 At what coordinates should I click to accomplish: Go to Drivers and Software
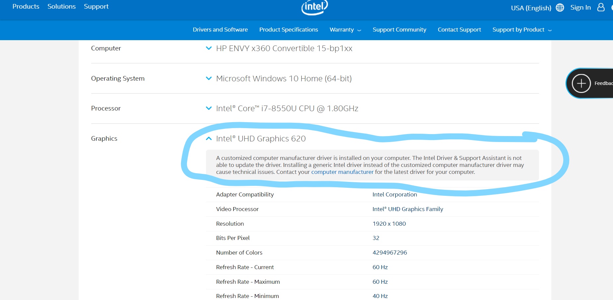[220, 30]
